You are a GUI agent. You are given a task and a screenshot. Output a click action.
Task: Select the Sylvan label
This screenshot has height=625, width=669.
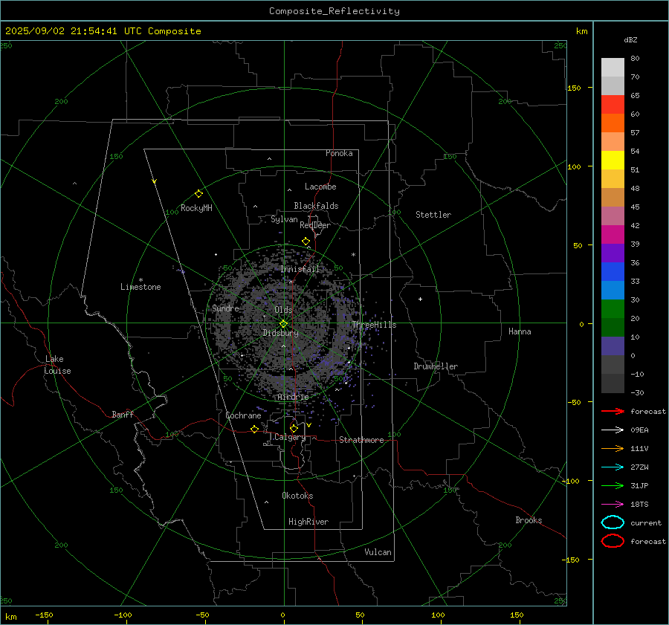284,220
